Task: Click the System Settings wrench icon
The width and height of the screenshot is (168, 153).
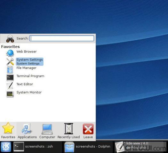Action: (x=10, y=61)
